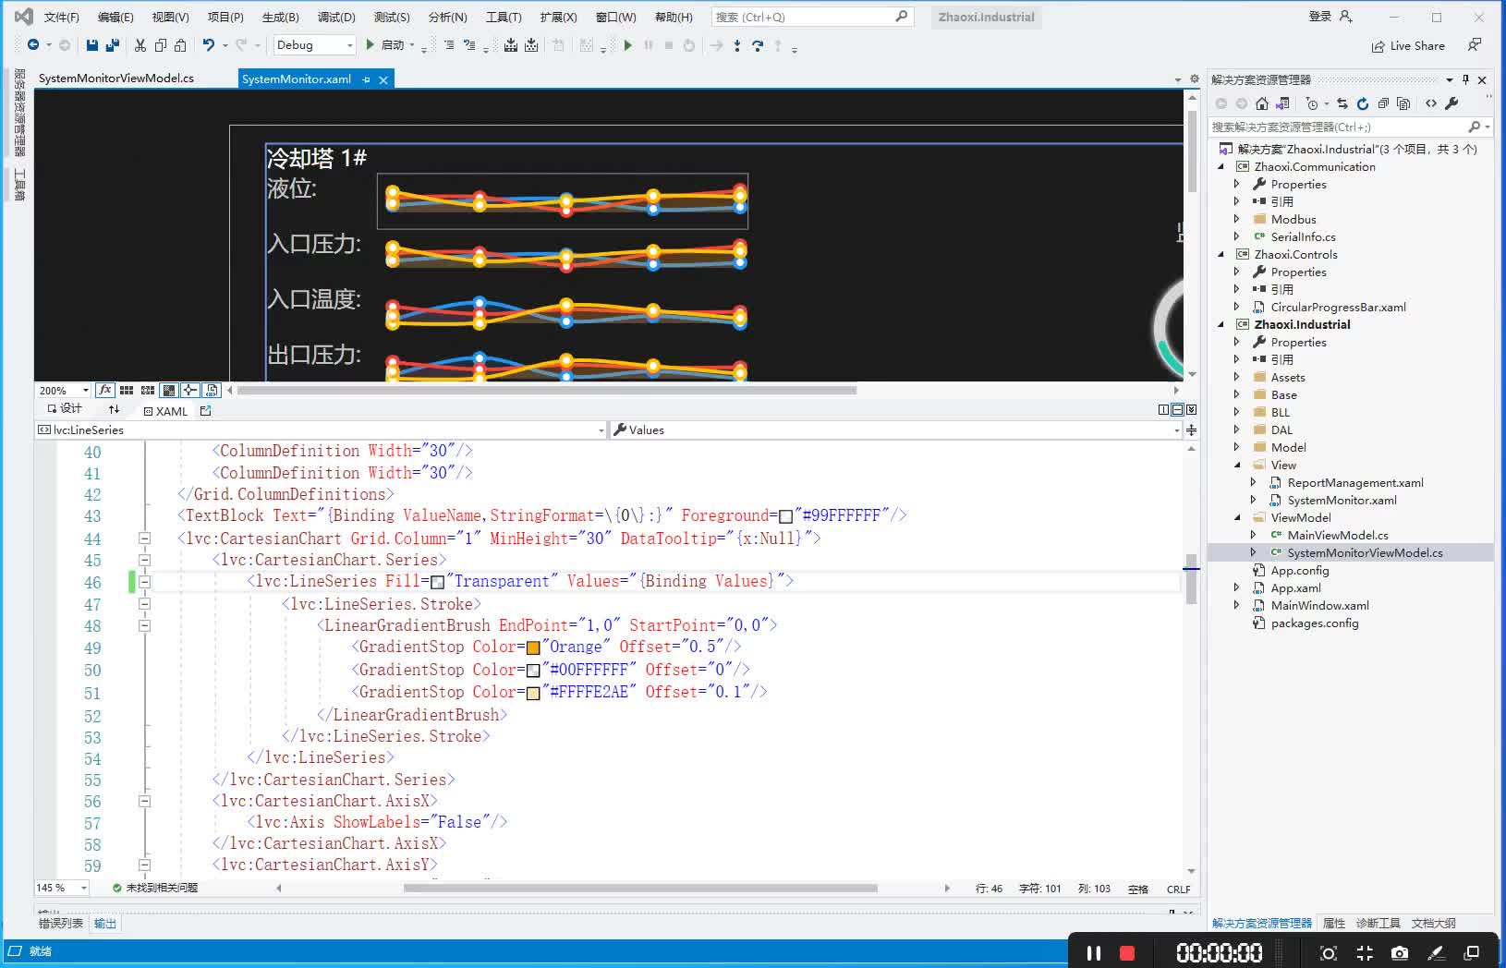This screenshot has height=968, width=1506.
Task: Toggle snap to snaplines in designer
Action: (x=190, y=390)
